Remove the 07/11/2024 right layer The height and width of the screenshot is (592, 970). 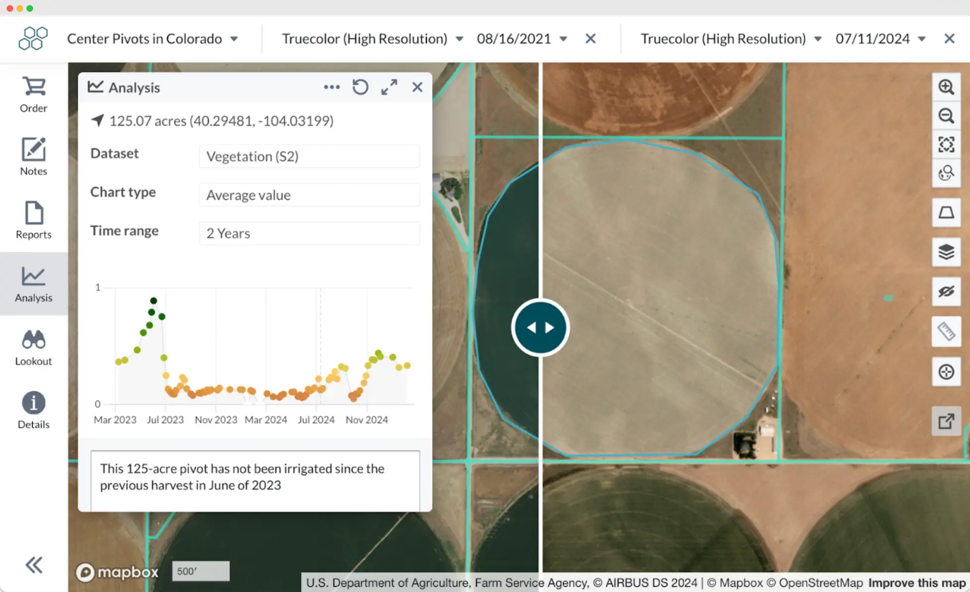pyautogui.click(x=949, y=39)
